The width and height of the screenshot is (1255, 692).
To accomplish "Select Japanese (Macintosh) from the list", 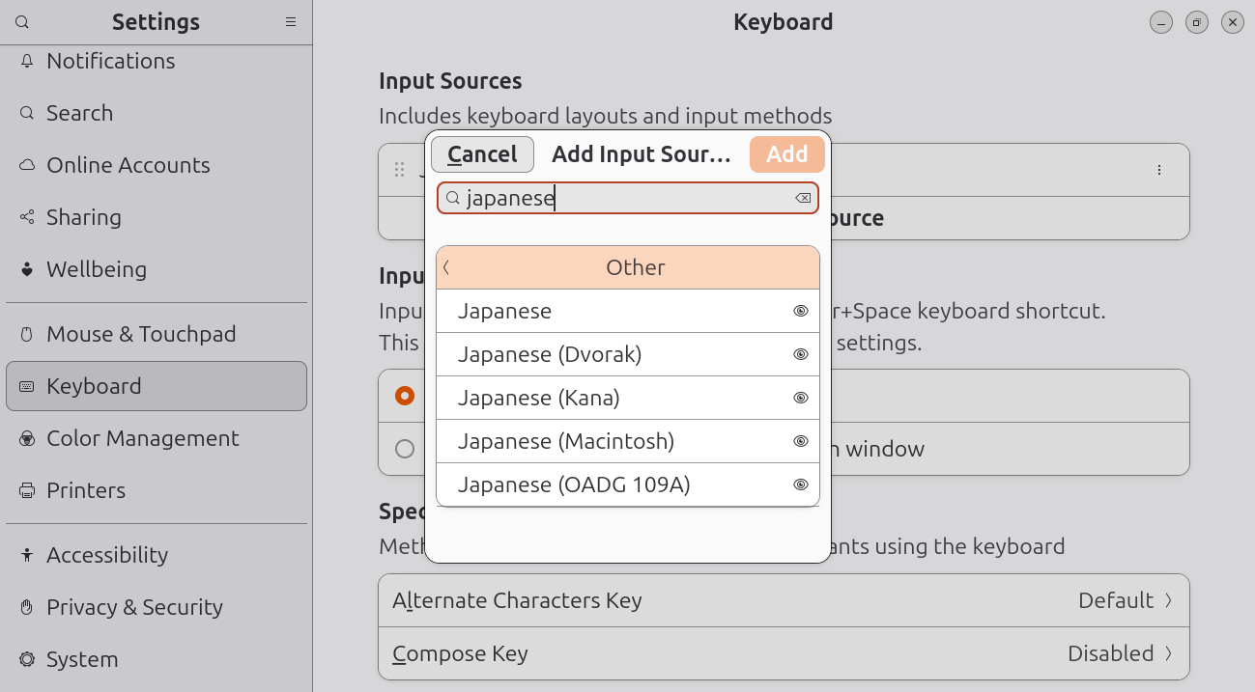I will (x=628, y=441).
